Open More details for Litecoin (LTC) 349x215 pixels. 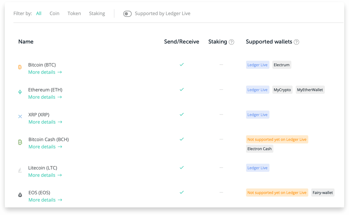click(45, 175)
